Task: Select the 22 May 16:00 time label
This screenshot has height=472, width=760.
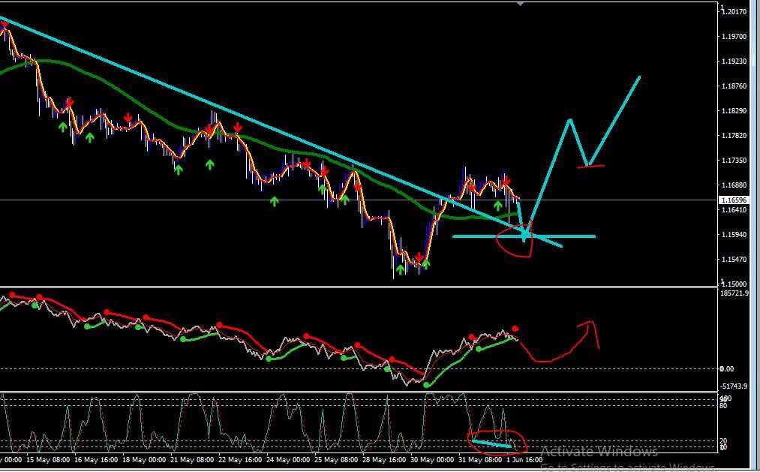Action: [240, 459]
